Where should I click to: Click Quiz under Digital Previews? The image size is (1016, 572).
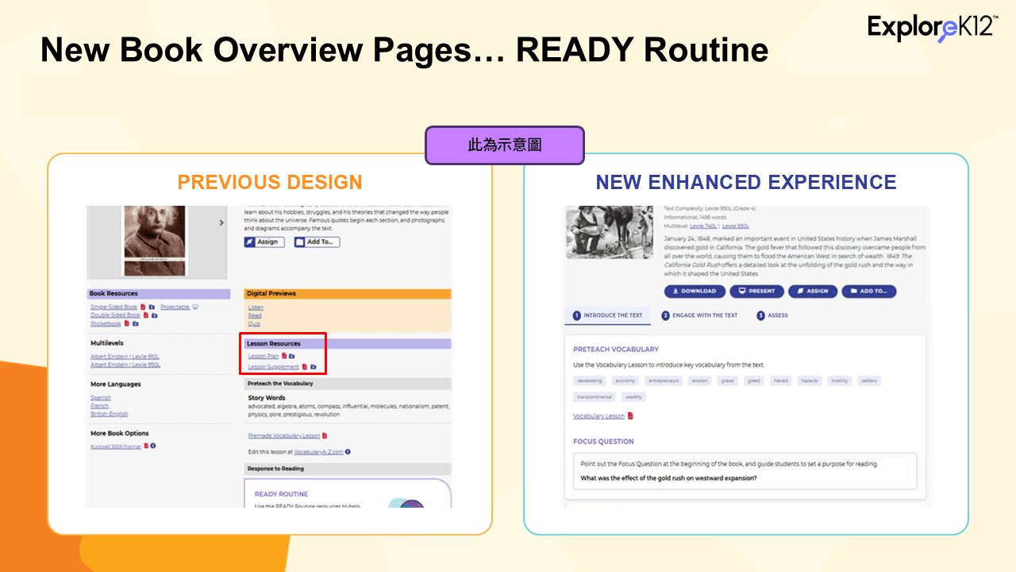point(254,323)
